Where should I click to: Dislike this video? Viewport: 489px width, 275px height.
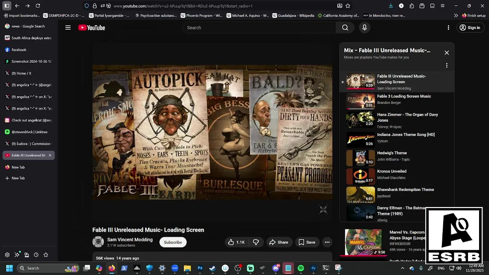click(x=256, y=242)
